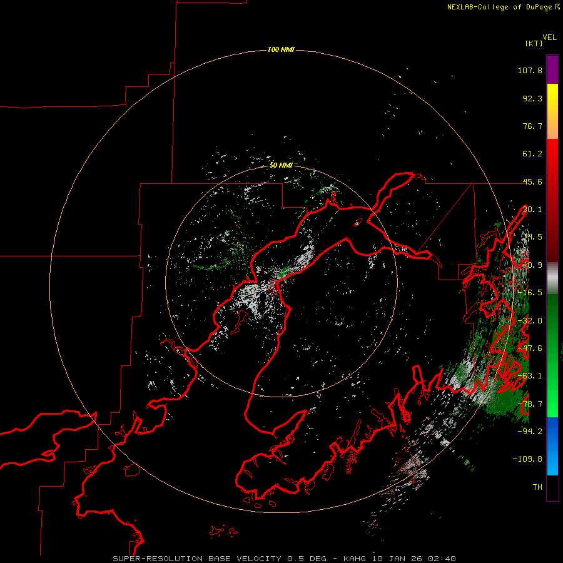Click the 76.7 velocity scale value
The image size is (563, 563).
532,126
